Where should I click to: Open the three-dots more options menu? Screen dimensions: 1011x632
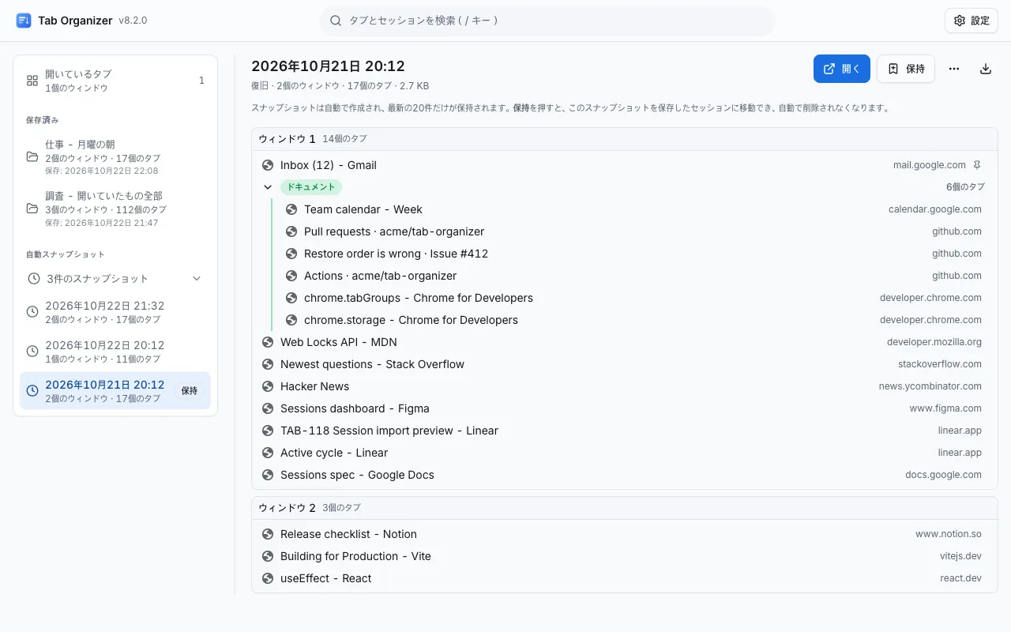pos(954,69)
